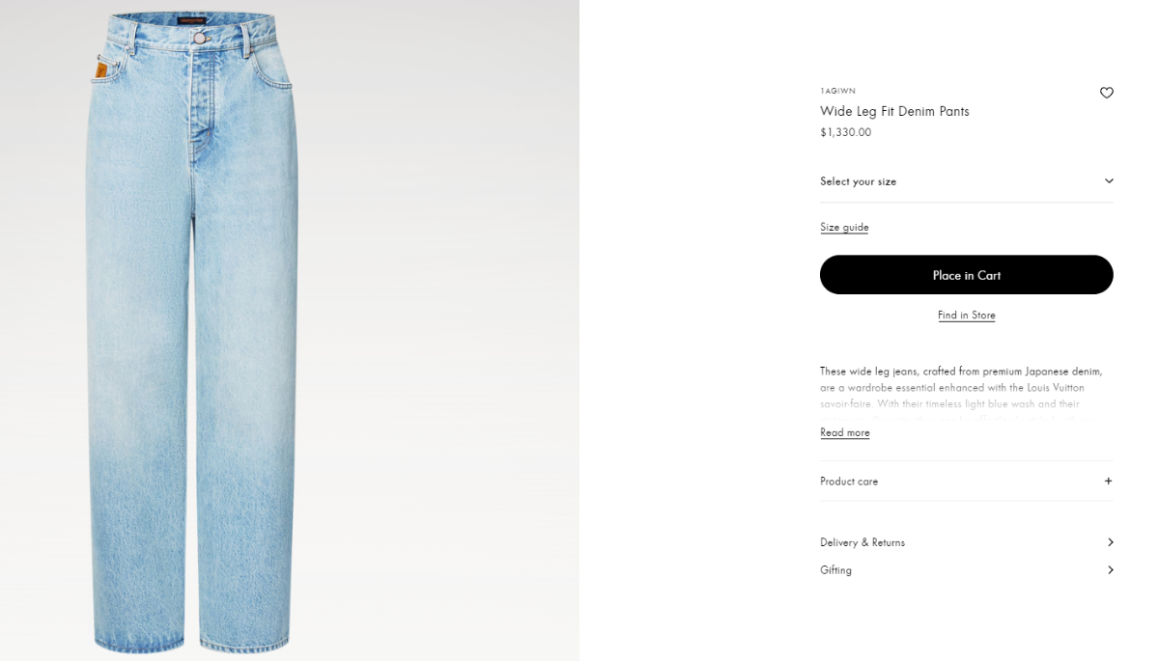The image size is (1159, 661).
Task: Click the arrow next to Delivery & Returns
Action: [x=1110, y=542]
